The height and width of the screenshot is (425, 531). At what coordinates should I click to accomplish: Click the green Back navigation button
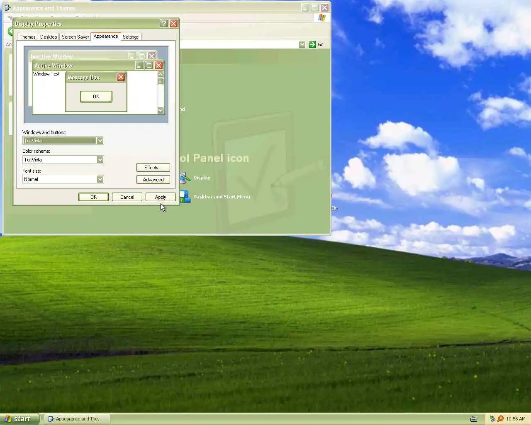[10, 31]
